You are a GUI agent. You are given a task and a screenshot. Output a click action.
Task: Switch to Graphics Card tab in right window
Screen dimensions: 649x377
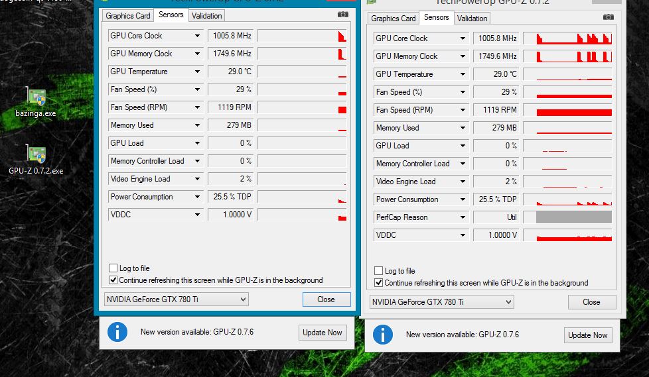click(x=394, y=18)
